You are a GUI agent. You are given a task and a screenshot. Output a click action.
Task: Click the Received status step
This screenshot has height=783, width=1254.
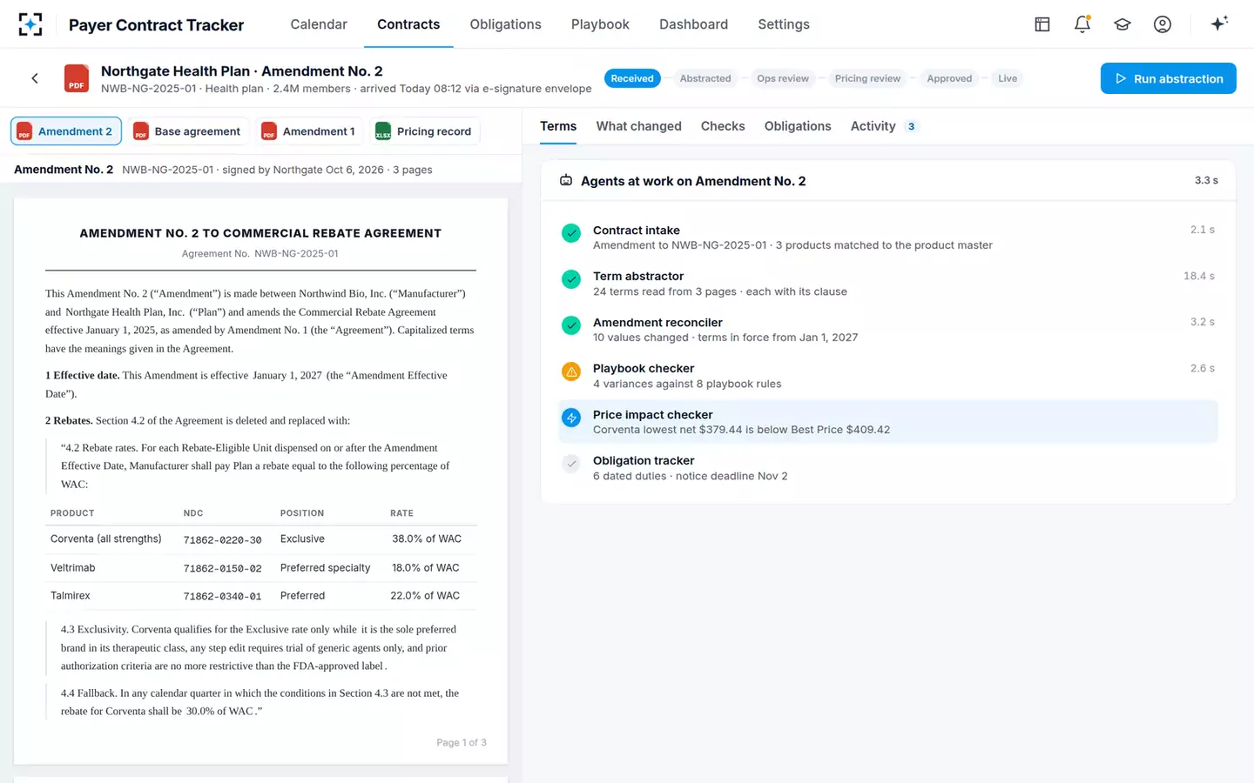632,78
